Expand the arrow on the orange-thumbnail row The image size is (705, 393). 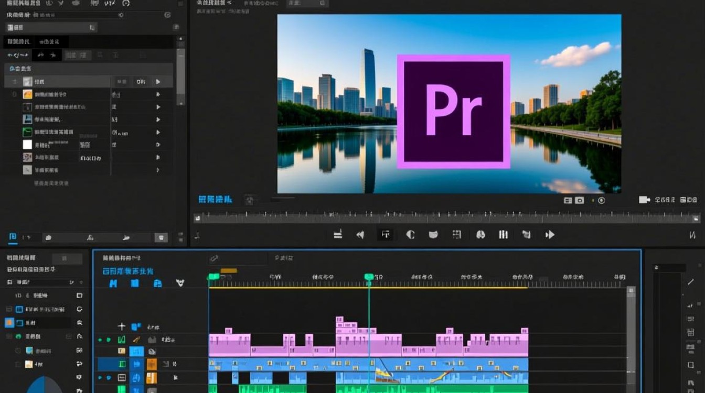(157, 94)
